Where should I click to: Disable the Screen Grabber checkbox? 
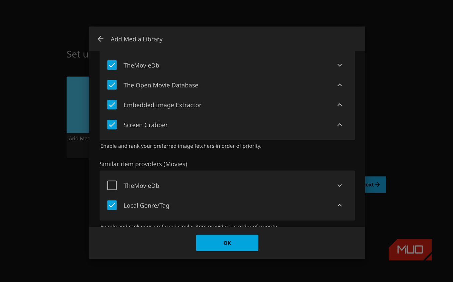(112, 125)
